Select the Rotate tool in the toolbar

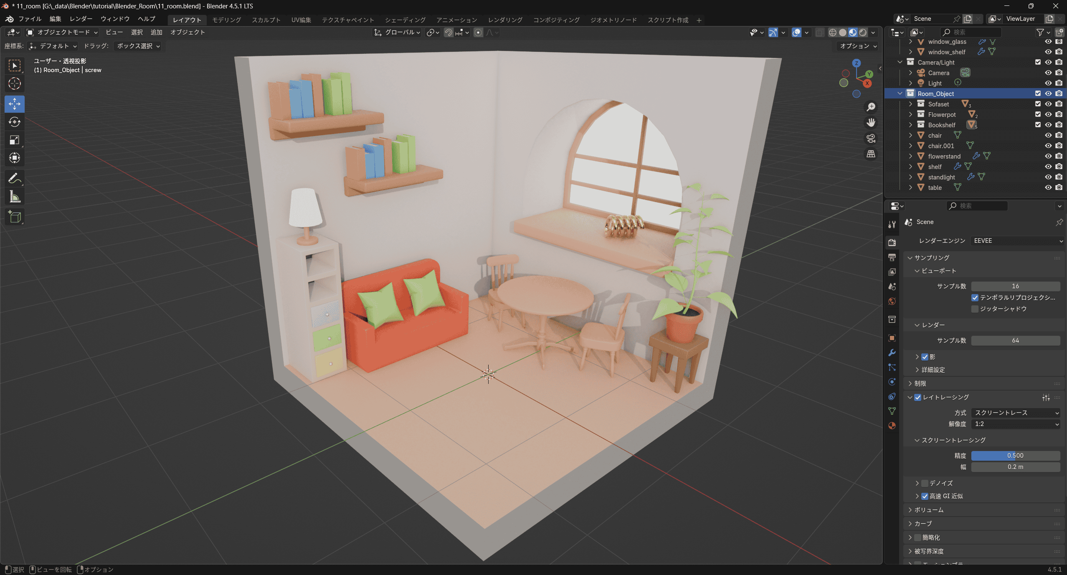pyautogui.click(x=15, y=122)
